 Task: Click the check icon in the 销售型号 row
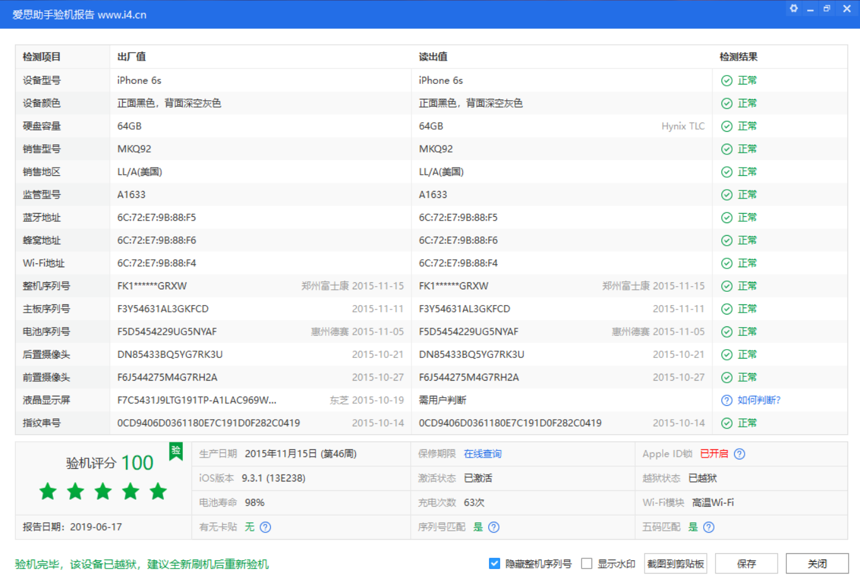[726, 149]
